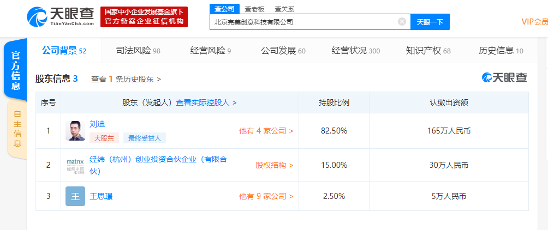View the historical shareholders link
Image resolution: width=548 pixels, height=230 pixels.
126,79
